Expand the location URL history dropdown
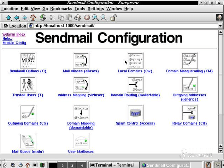 220,26
